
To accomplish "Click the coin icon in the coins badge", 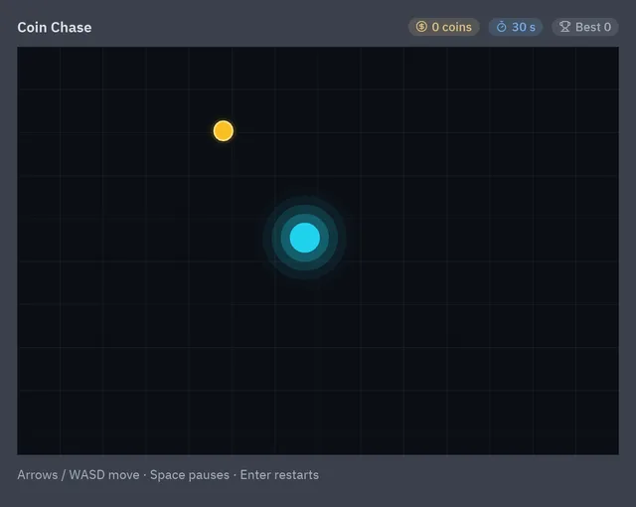I will click(421, 27).
